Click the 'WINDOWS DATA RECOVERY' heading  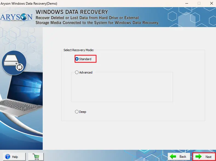pos(72,12)
